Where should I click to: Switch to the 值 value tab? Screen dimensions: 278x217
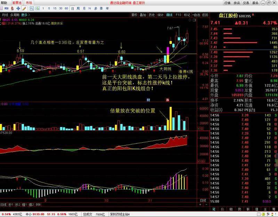pos(256,209)
